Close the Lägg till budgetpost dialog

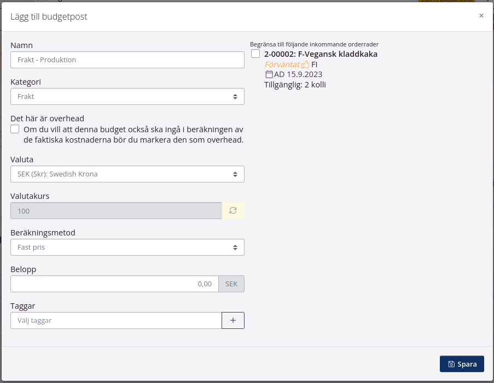click(x=481, y=16)
